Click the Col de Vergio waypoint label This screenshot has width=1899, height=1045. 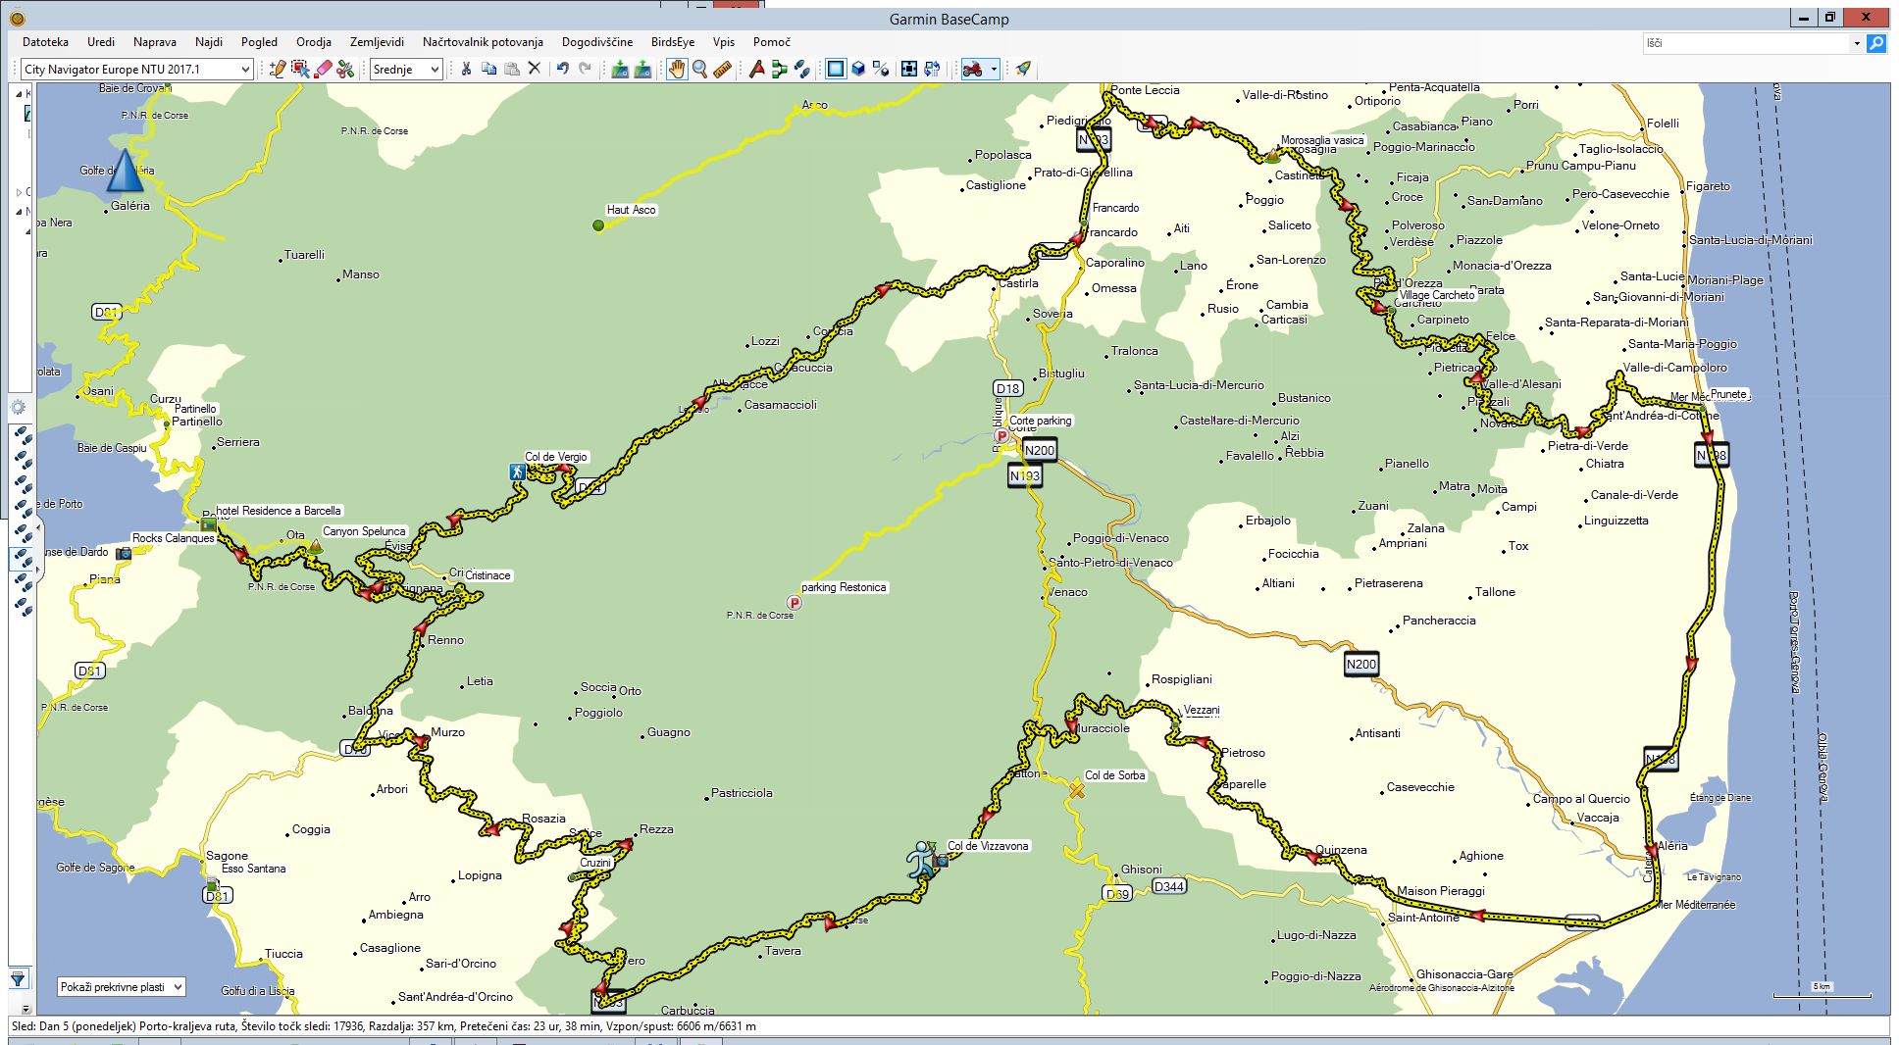(x=555, y=457)
